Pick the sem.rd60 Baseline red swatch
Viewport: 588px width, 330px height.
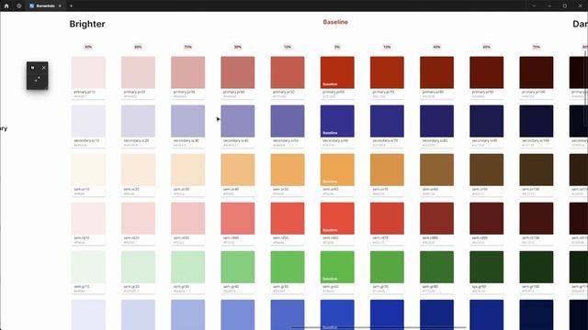point(337,218)
